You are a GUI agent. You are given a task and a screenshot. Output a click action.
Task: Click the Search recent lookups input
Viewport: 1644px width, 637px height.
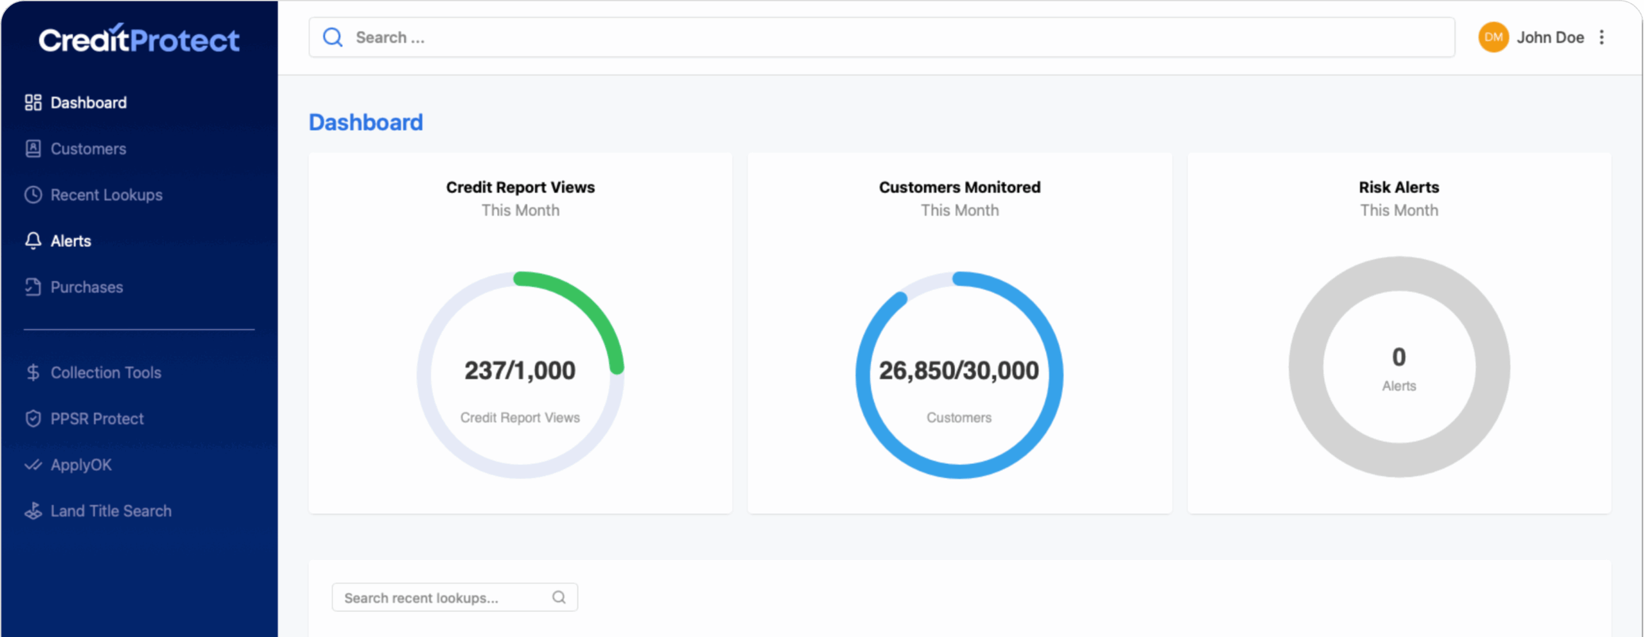tap(443, 598)
